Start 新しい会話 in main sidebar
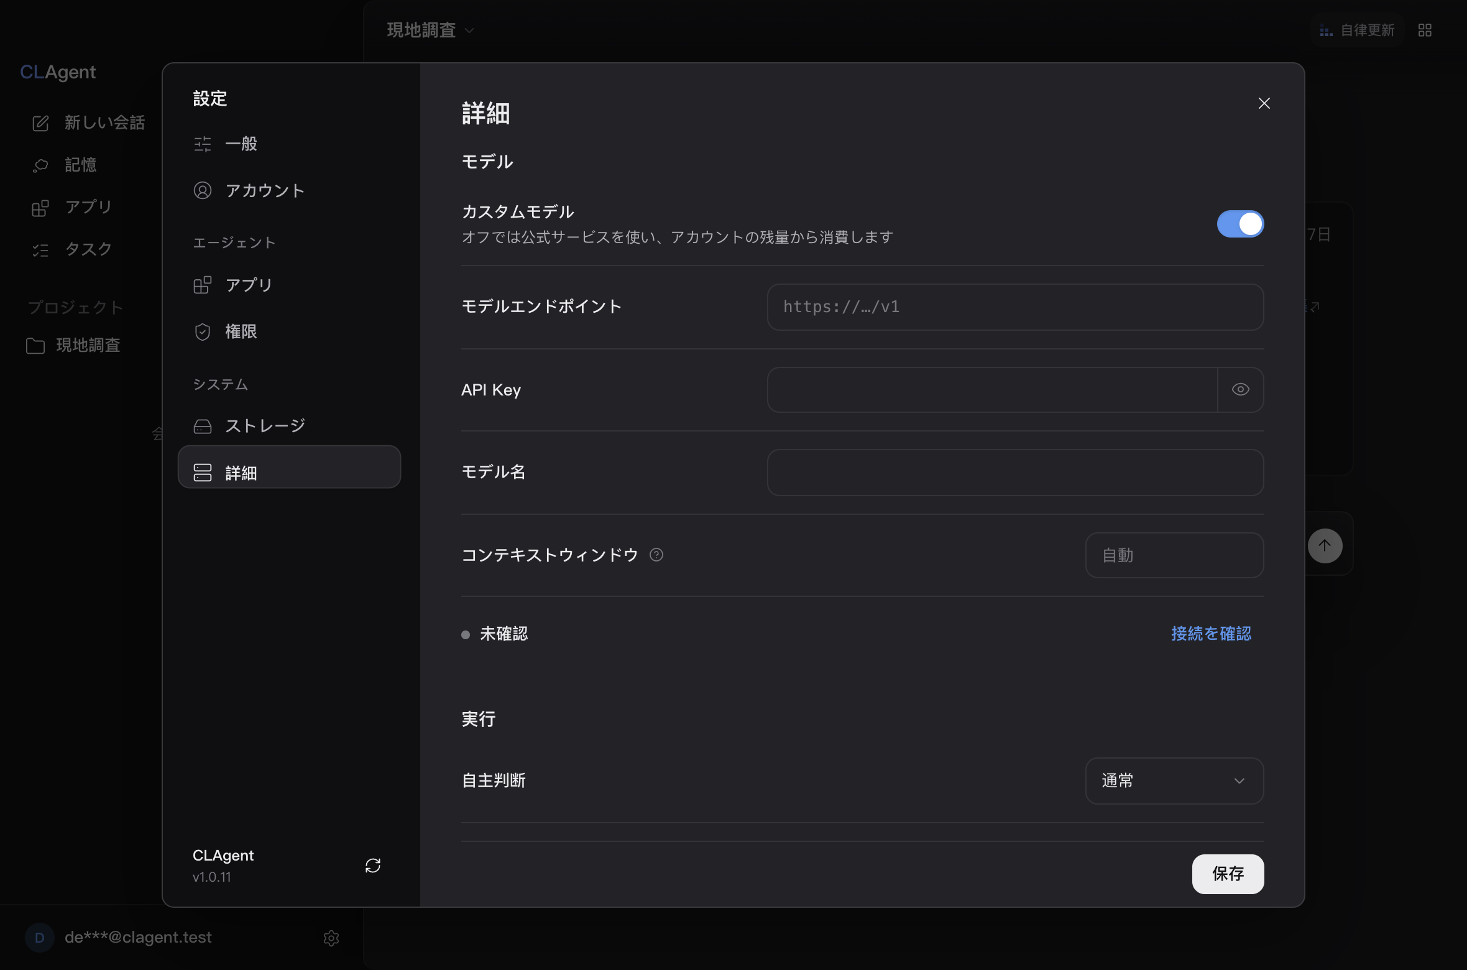The width and height of the screenshot is (1467, 970). point(89,122)
